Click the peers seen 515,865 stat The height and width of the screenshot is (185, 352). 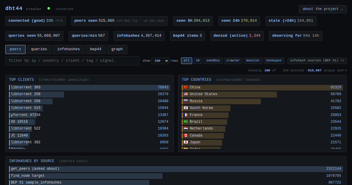(120, 21)
